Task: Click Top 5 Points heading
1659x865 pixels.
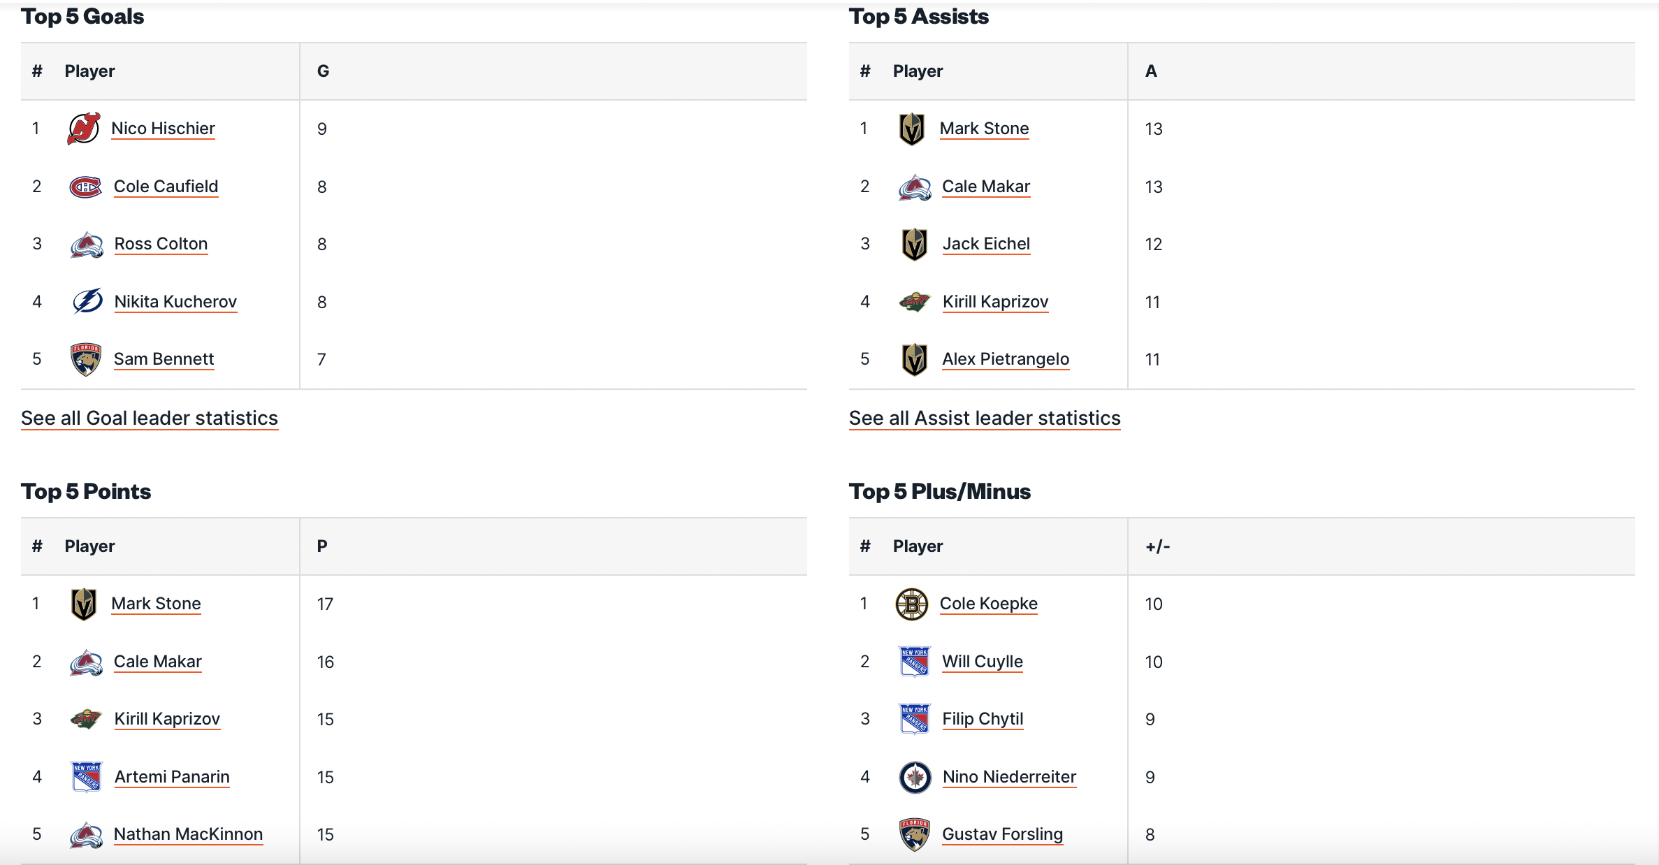Action: [x=86, y=492]
